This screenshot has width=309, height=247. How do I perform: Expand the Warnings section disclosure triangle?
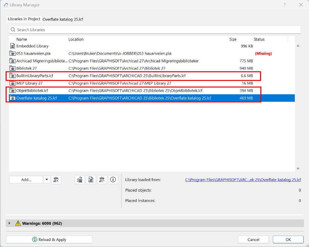click(10, 223)
